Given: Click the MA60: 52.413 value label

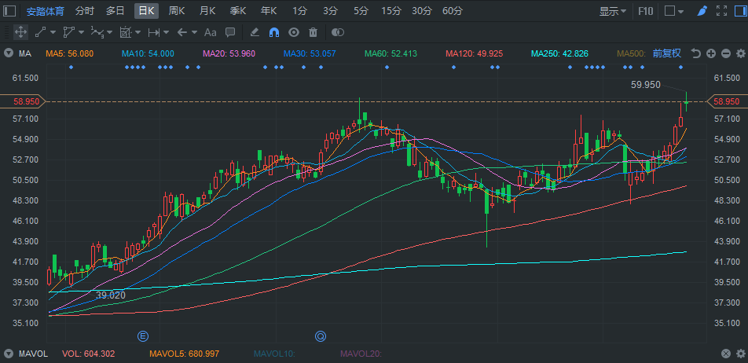Looking at the screenshot, I should tap(390, 53).
